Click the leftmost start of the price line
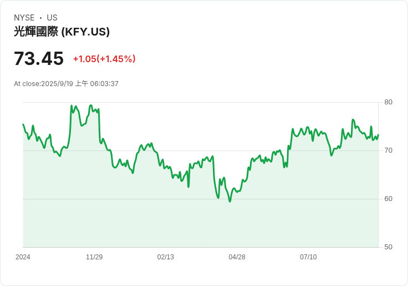Image resolution: width=408 pixels, height=286 pixels. pyautogui.click(x=23, y=124)
